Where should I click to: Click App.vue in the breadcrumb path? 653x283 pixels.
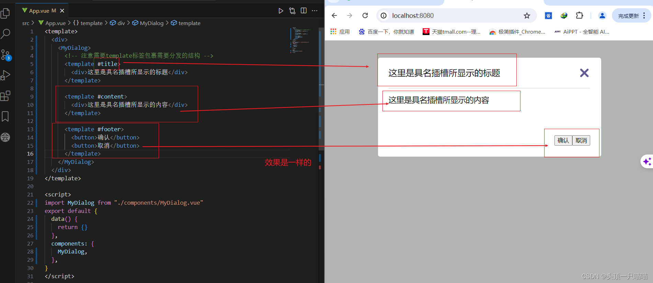coord(52,23)
